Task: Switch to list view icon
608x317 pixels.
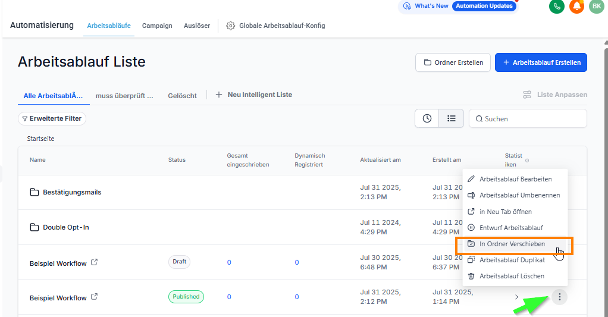Action: (x=452, y=118)
